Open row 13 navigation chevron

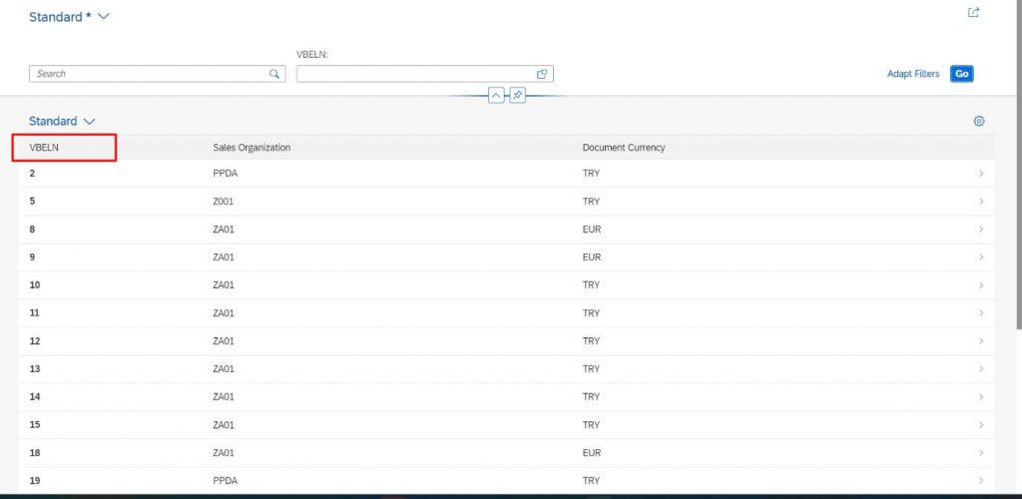[x=981, y=368]
